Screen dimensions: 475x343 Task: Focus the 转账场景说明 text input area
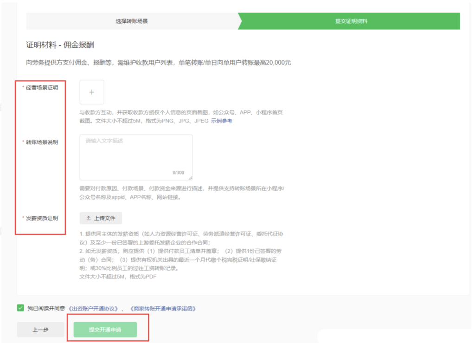click(136, 155)
